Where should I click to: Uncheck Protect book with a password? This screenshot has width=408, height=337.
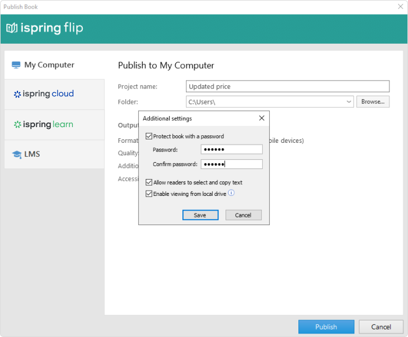point(149,136)
